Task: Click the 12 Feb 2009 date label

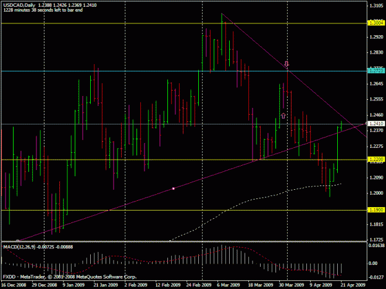Action: (x=168, y=285)
